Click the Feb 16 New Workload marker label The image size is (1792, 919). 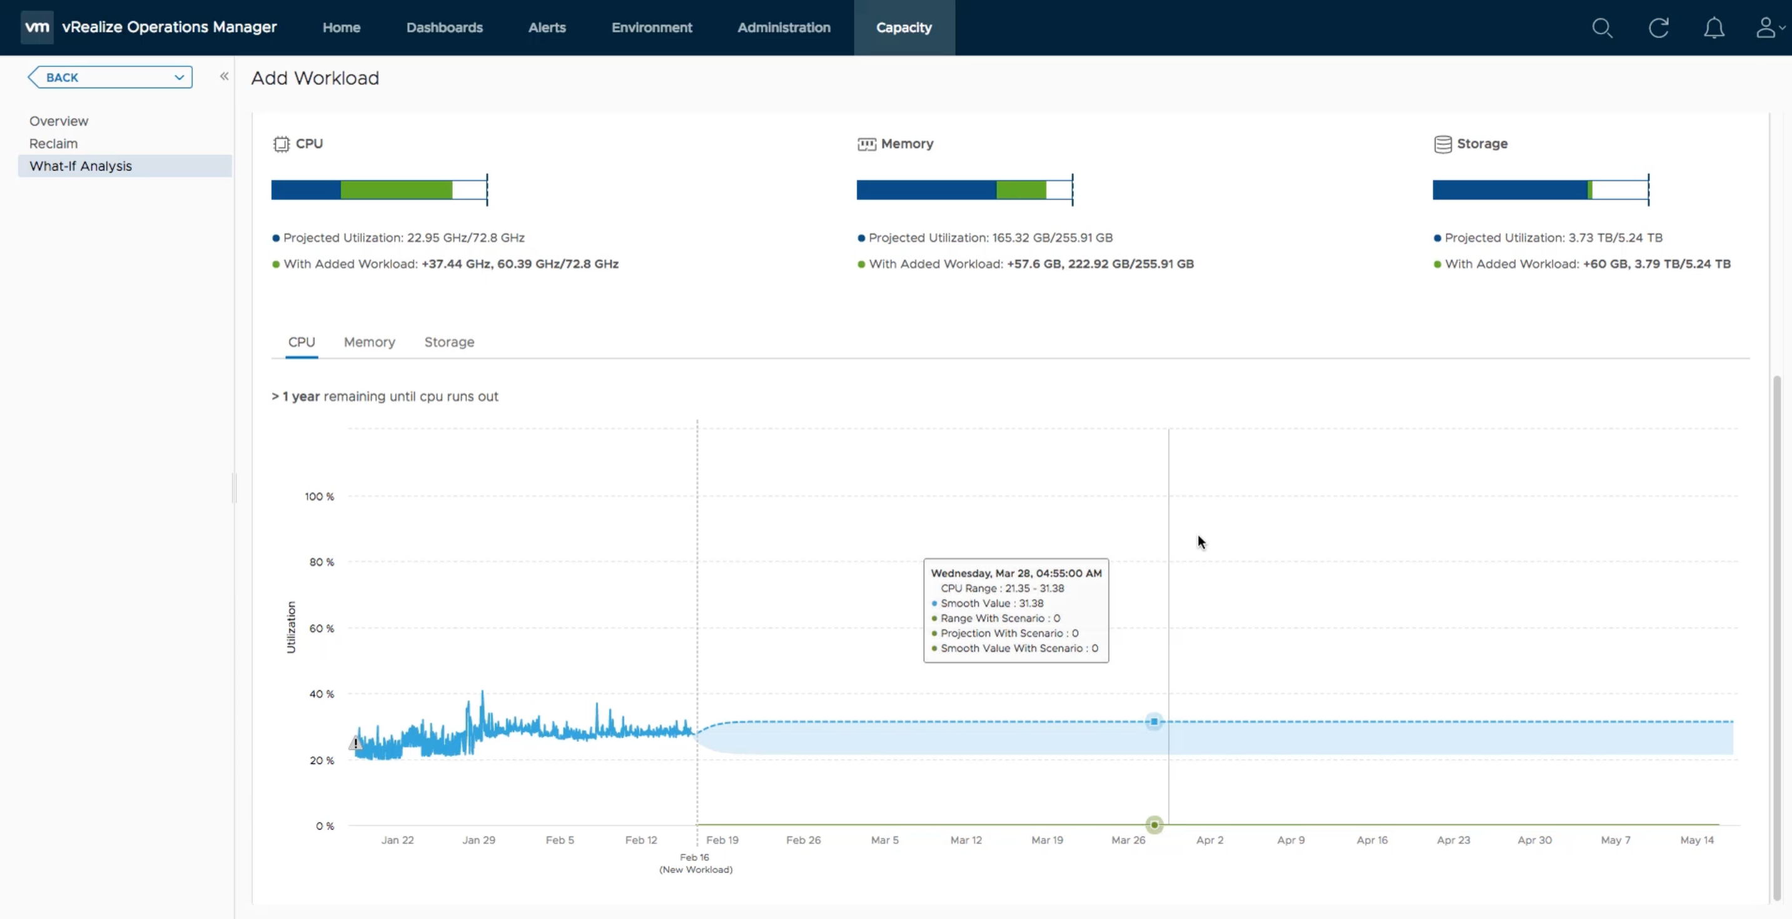click(x=696, y=863)
